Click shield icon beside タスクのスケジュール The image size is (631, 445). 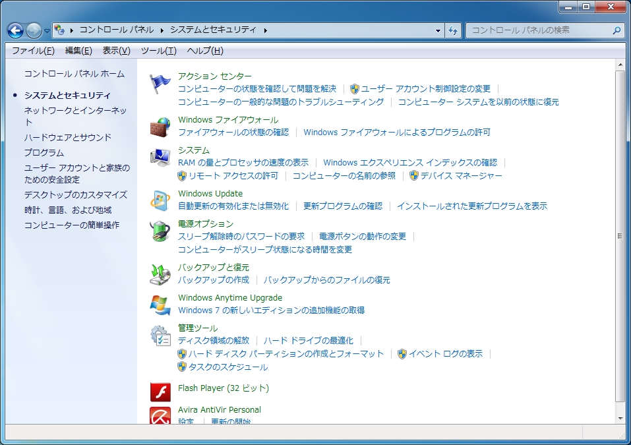pyautogui.click(x=182, y=367)
